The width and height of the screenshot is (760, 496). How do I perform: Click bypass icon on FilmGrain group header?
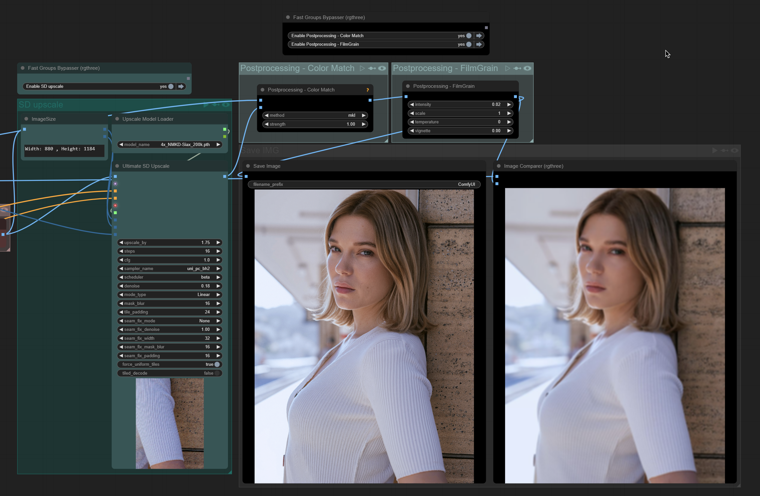pyautogui.click(x=517, y=68)
